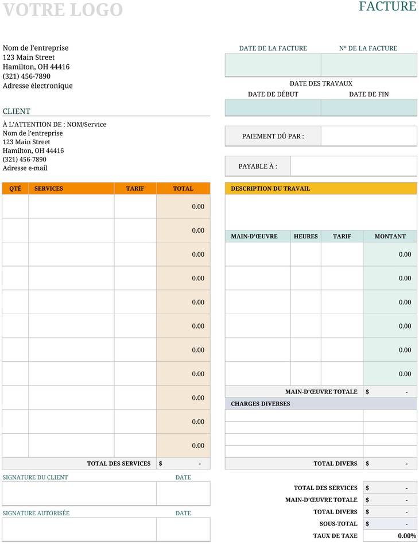419x544 pixels.
Task: Click sender 'Hamilton, OH 44416' line at top
Action: point(36,67)
